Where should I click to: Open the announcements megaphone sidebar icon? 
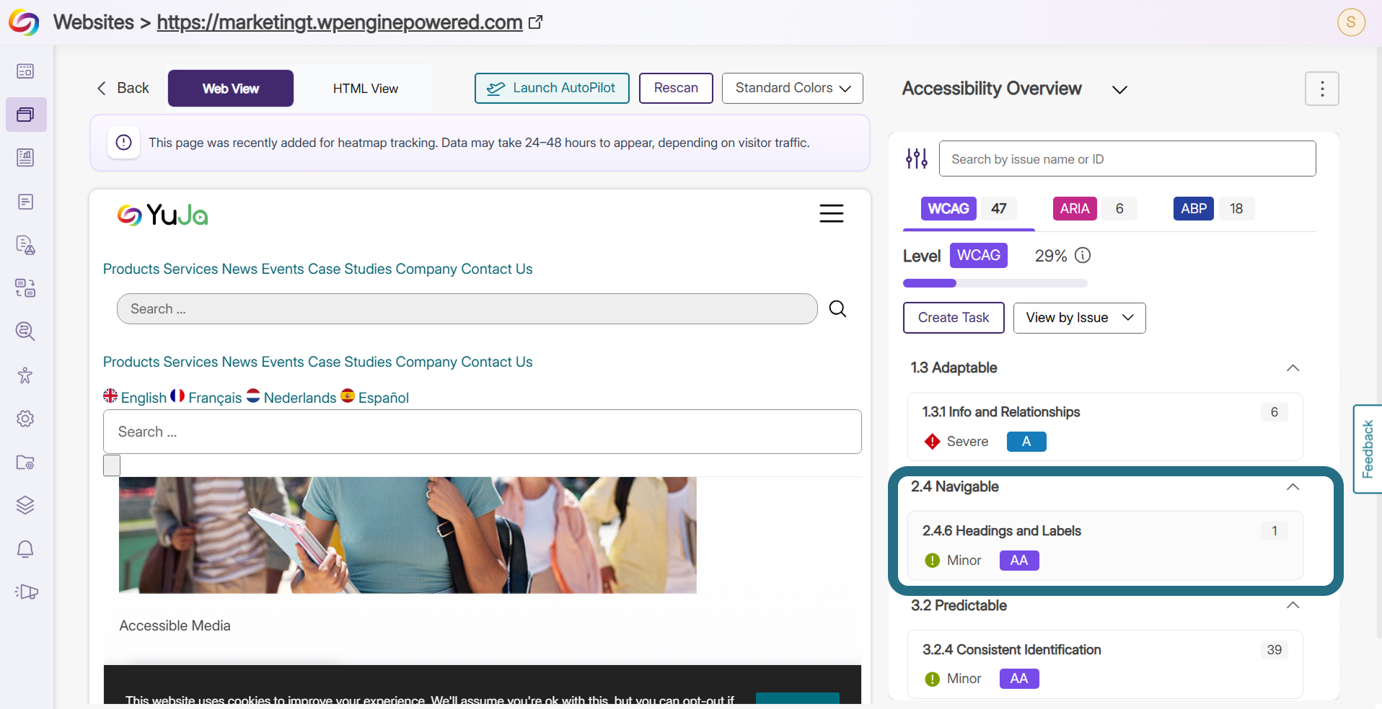click(27, 592)
